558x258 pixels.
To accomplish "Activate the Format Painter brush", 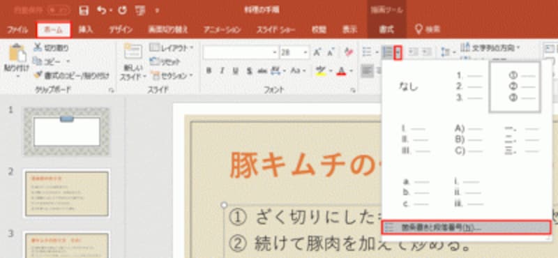I will pyautogui.click(x=38, y=75).
